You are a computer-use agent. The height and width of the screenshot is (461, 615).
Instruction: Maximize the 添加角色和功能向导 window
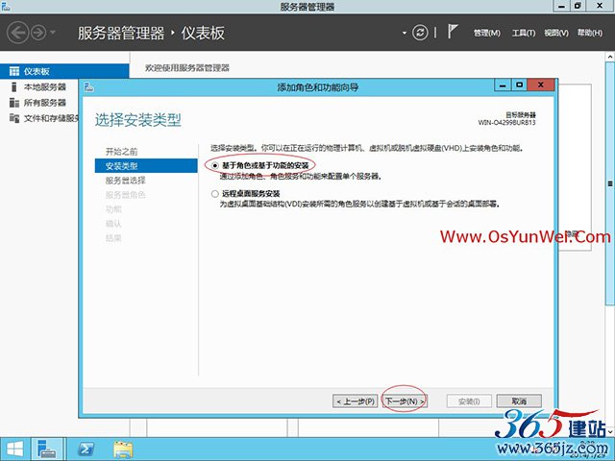pyautogui.click(x=519, y=85)
